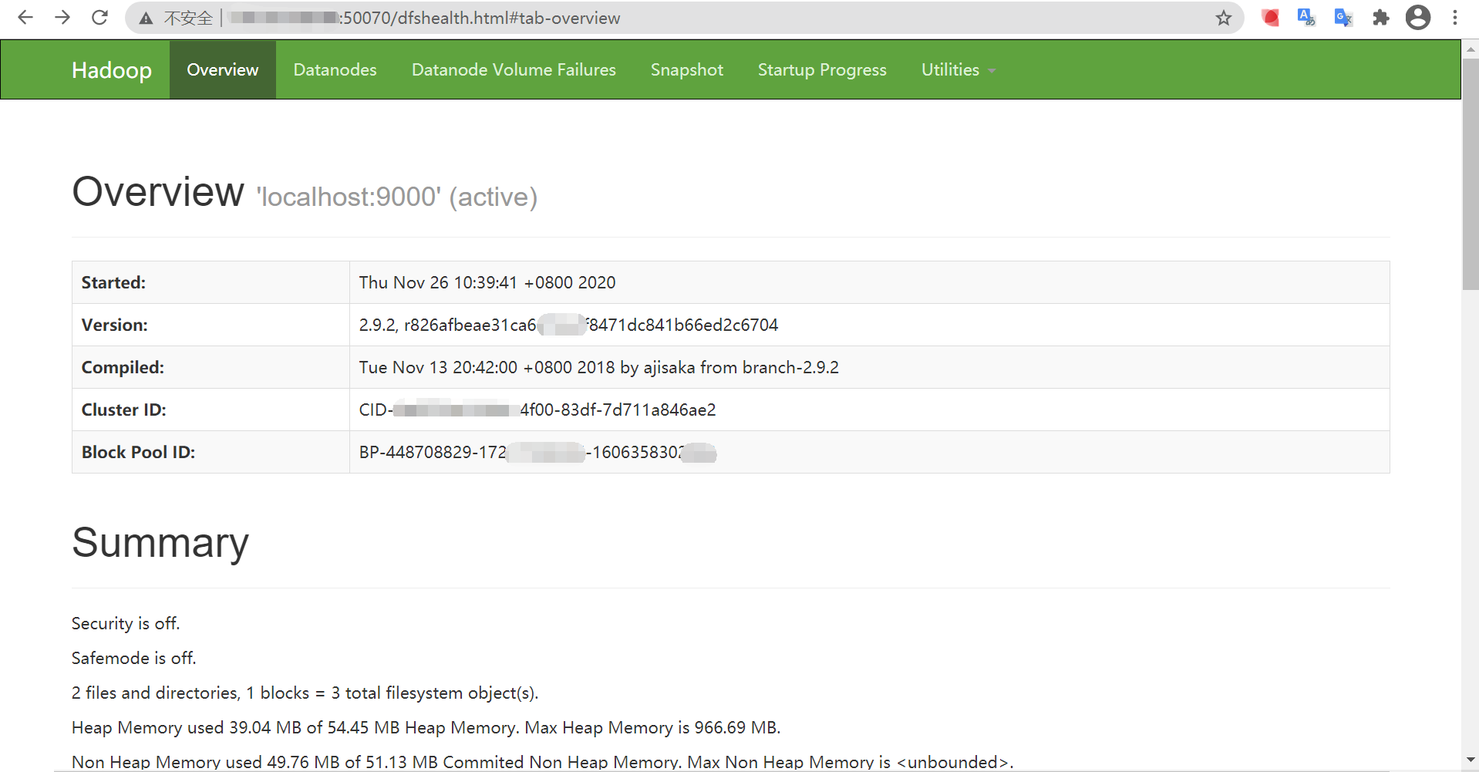Click the 'Compiled:' row label
1479x772 pixels.
123,367
